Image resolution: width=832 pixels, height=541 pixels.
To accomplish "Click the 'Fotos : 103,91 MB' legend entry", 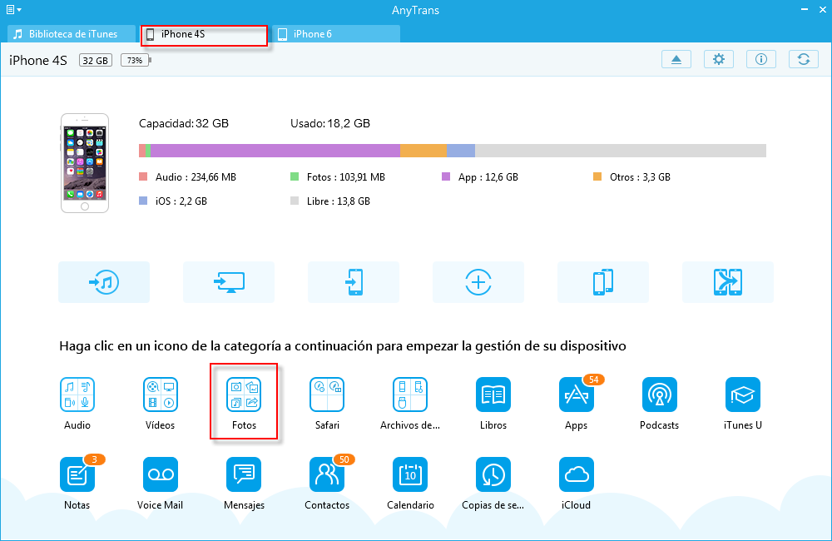I will [x=338, y=176].
